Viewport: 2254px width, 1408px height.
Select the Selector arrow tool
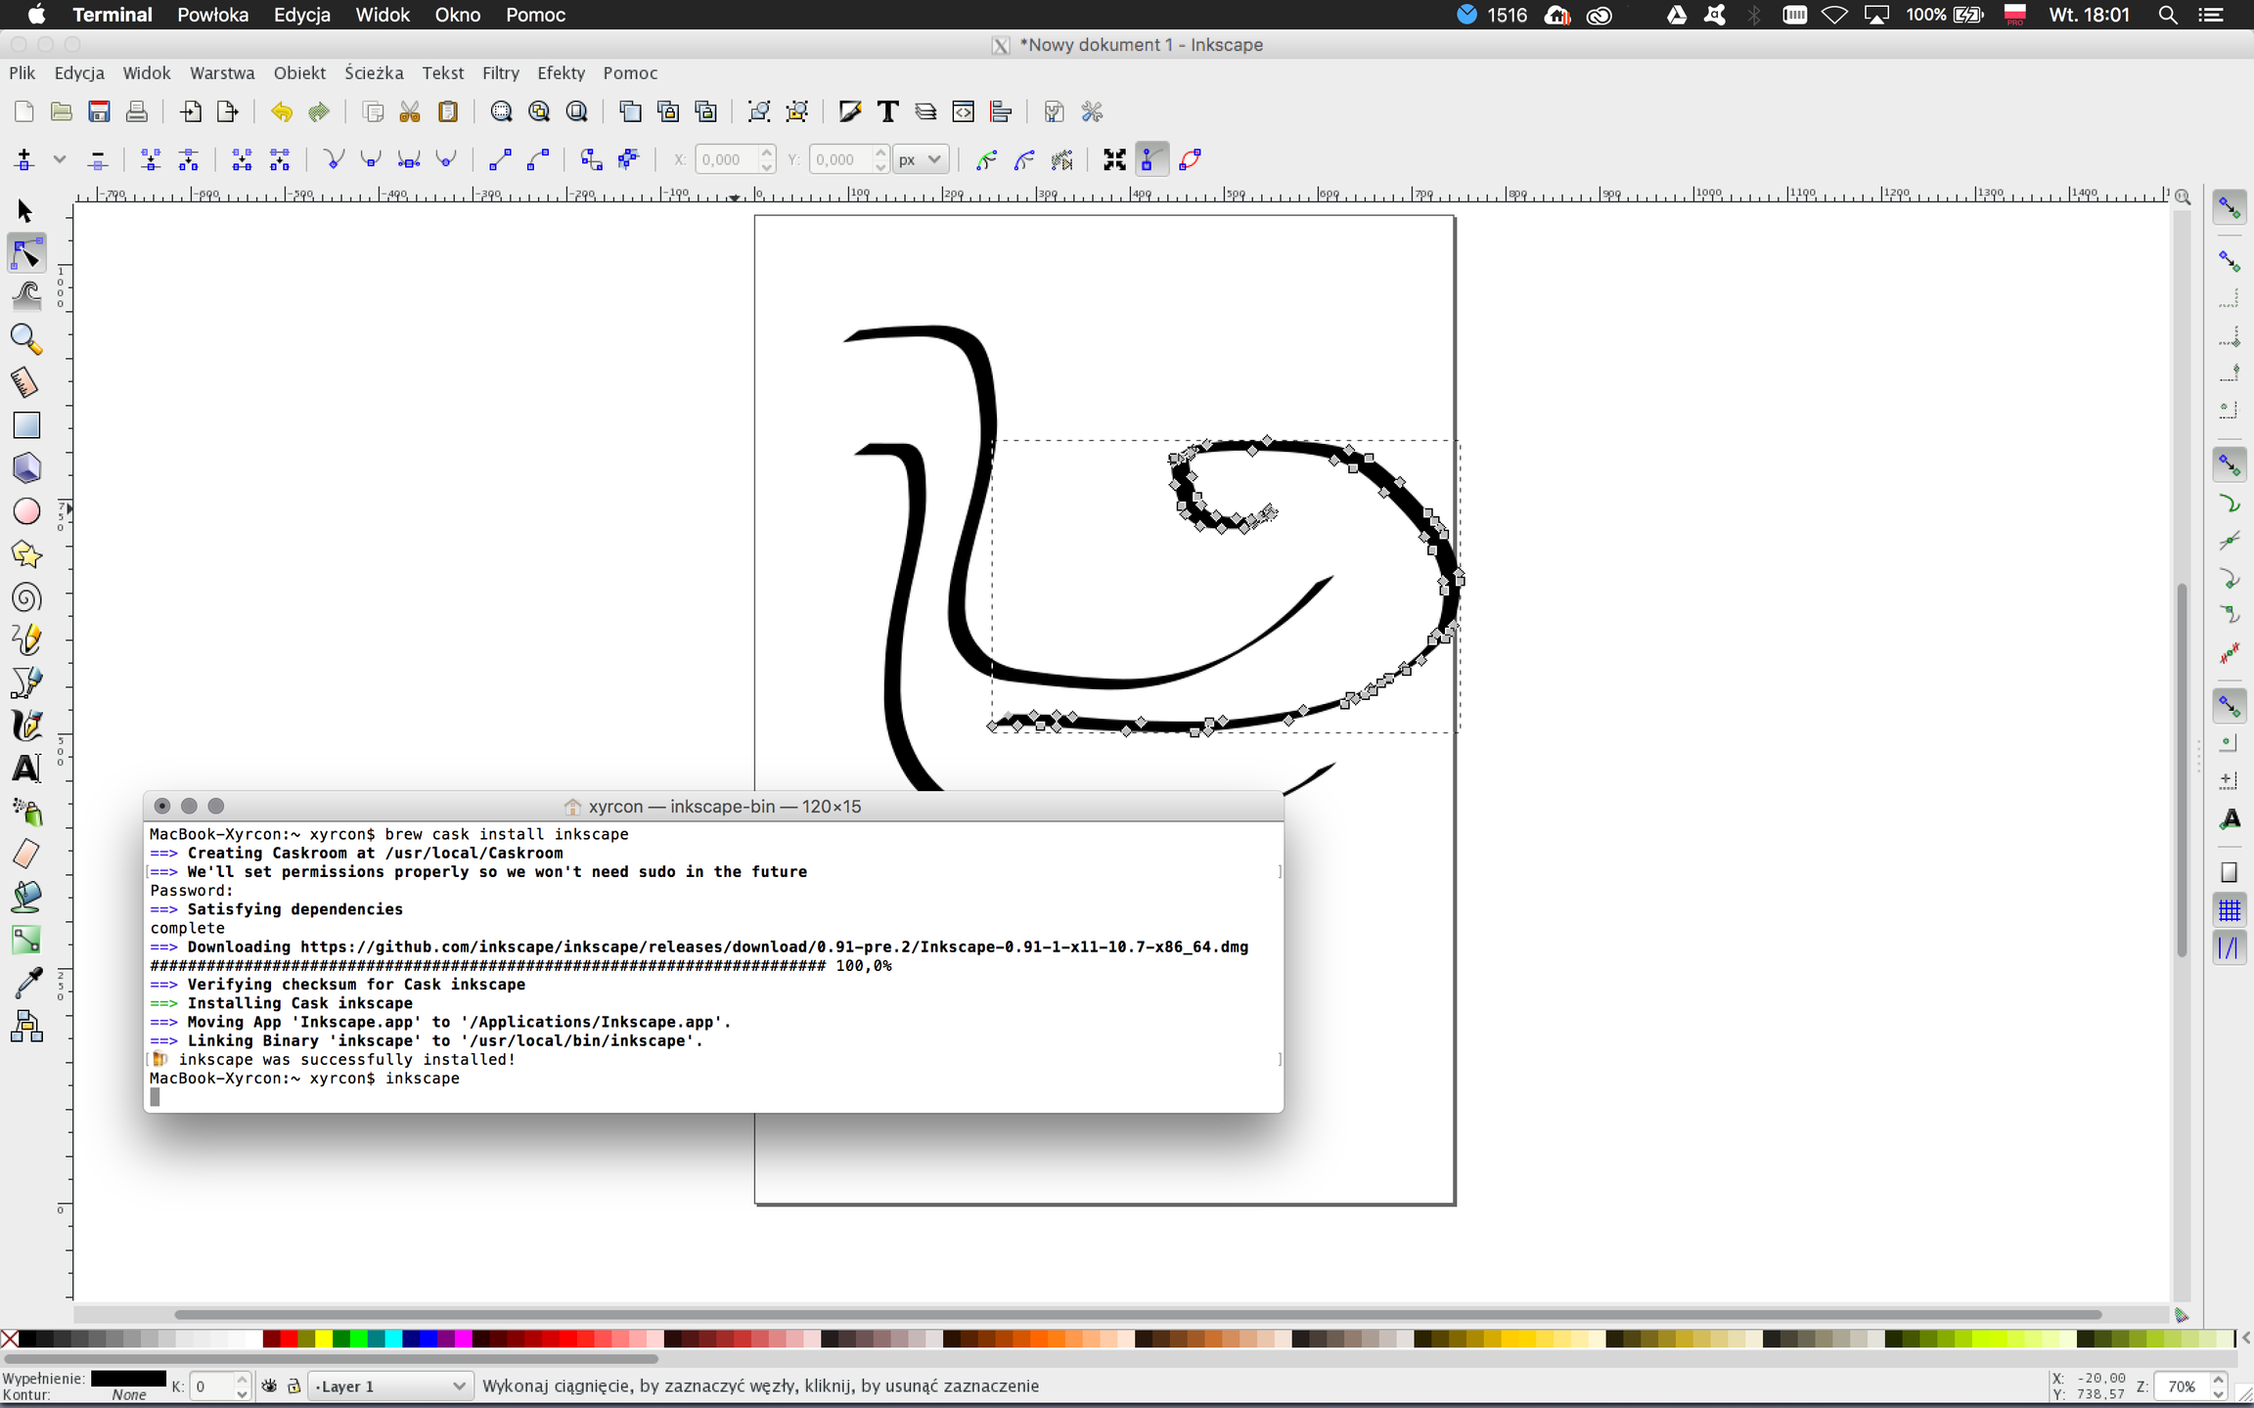coord(25,211)
